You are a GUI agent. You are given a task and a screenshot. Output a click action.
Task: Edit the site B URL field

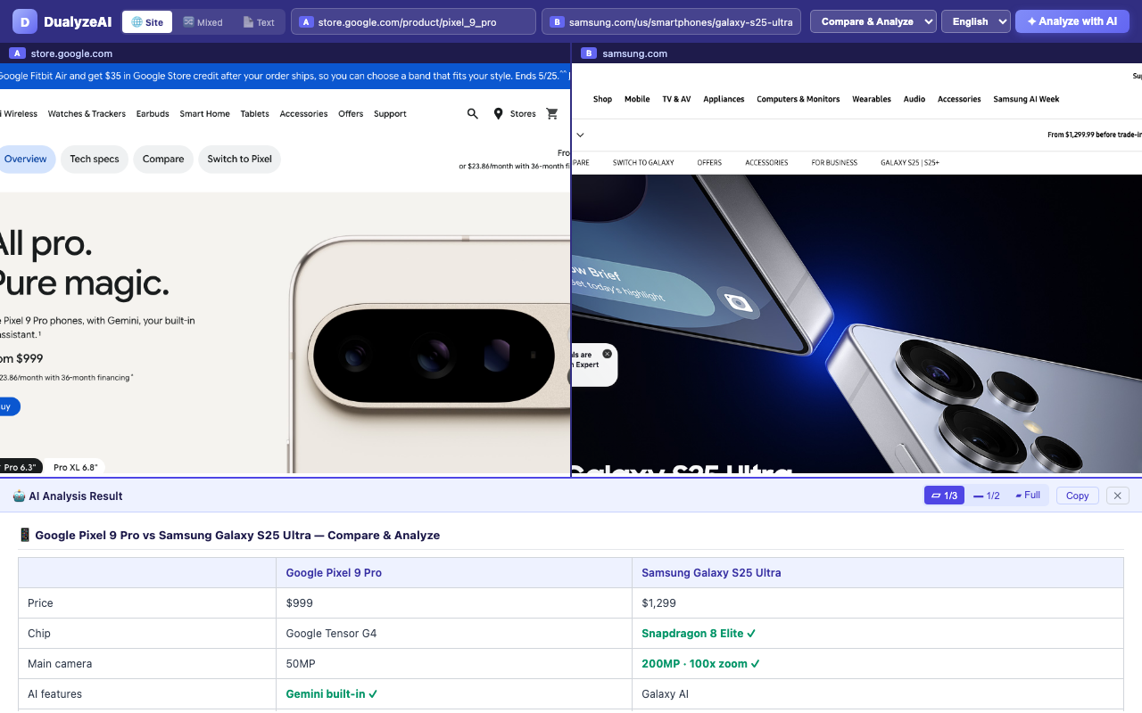click(671, 21)
